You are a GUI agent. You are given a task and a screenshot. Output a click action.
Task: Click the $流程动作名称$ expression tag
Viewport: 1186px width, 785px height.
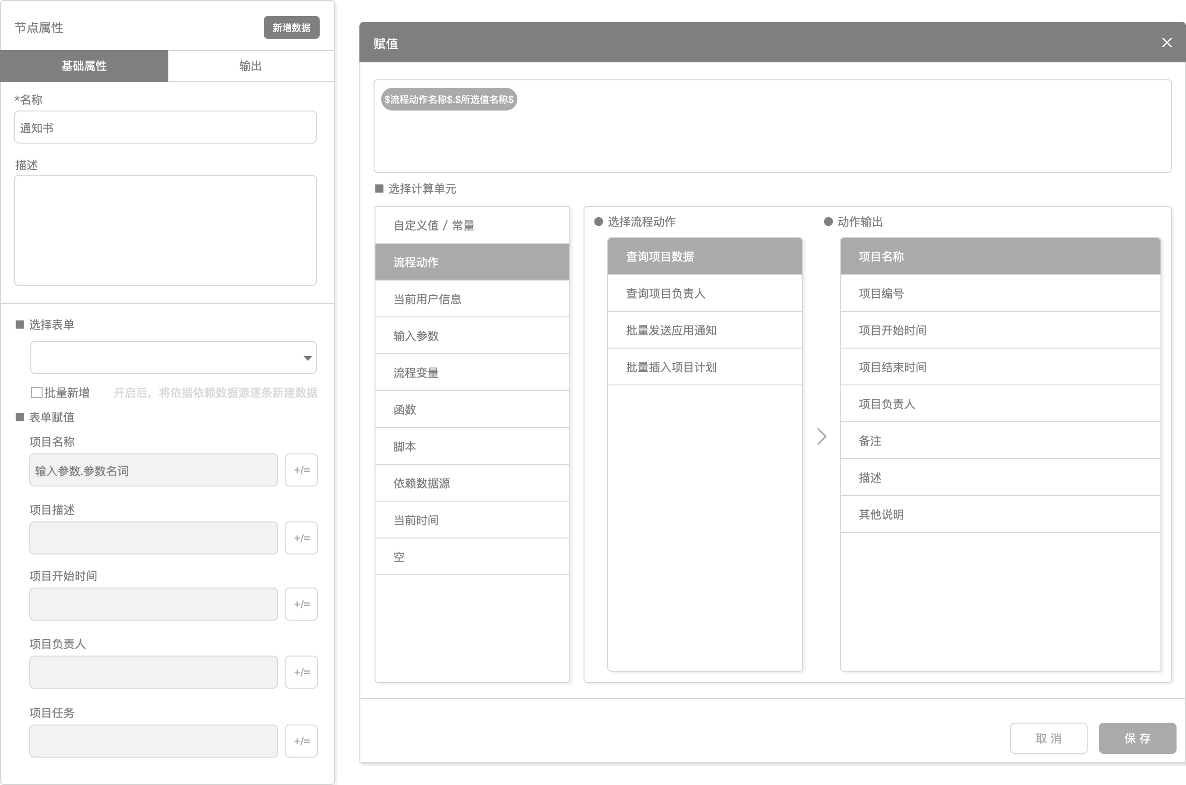(449, 100)
